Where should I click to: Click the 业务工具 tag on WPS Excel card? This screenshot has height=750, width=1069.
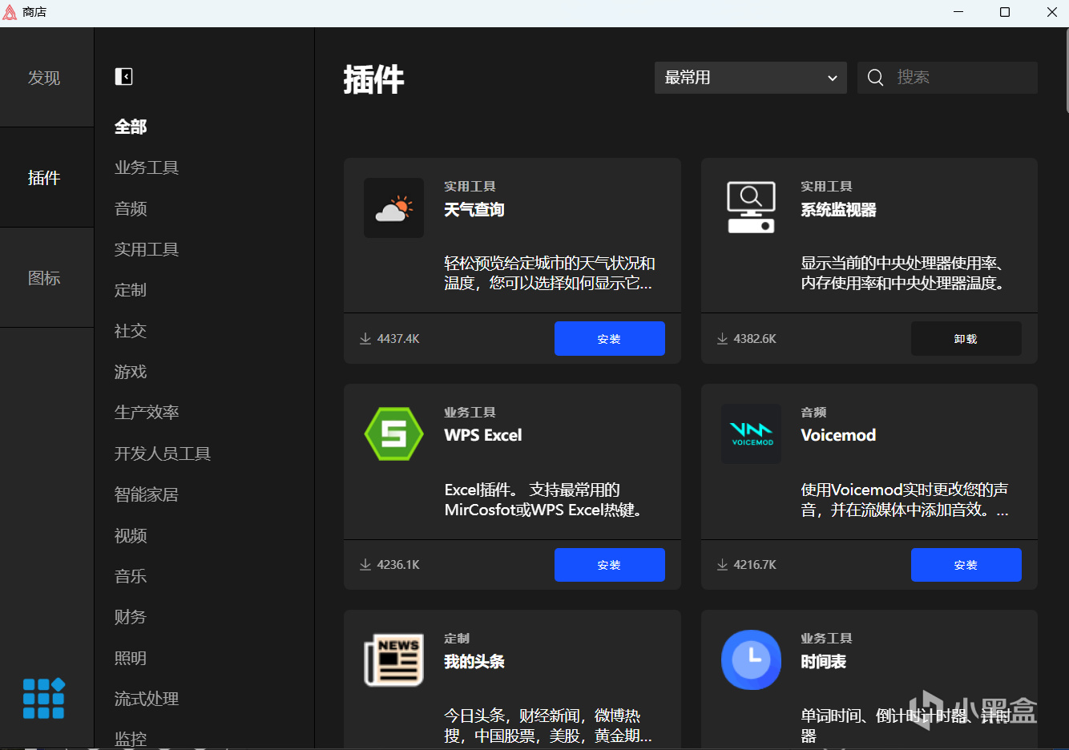(470, 412)
